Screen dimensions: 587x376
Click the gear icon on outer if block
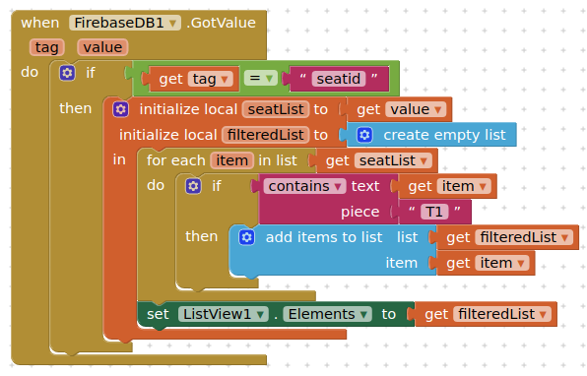[x=67, y=73]
